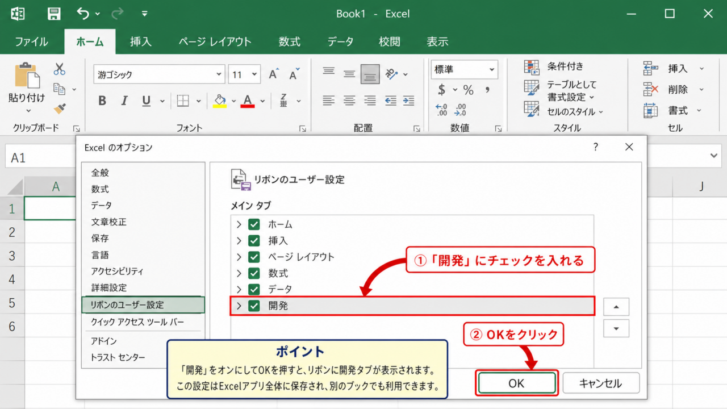Expand the 挿入 tree item
This screenshot has height=409, width=727.
(x=239, y=240)
